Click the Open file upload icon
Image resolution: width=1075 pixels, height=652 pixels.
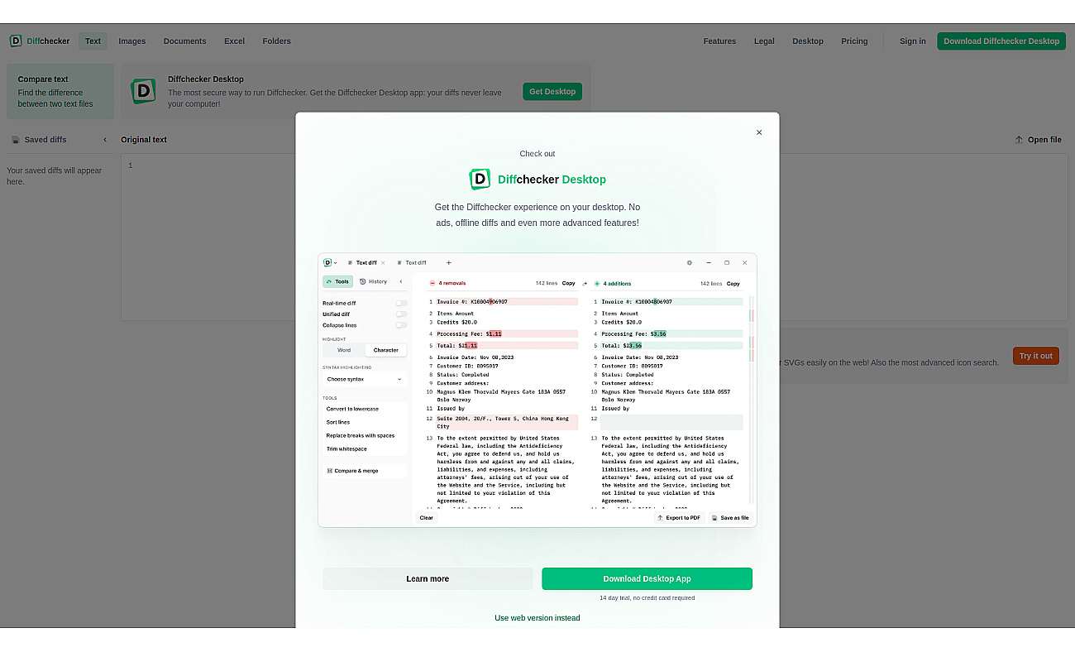point(1019,140)
